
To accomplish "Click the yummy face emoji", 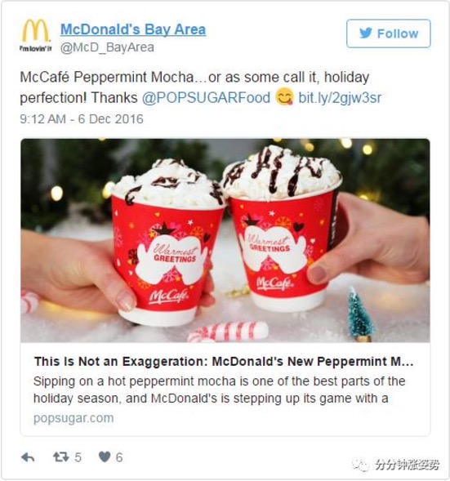I will pyautogui.click(x=284, y=97).
